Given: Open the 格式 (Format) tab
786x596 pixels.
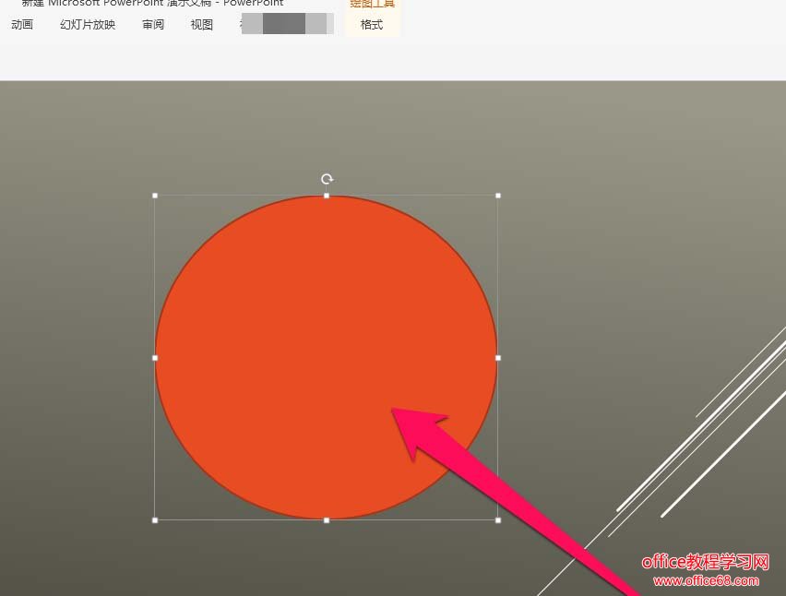Looking at the screenshot, I should [372, 25].
